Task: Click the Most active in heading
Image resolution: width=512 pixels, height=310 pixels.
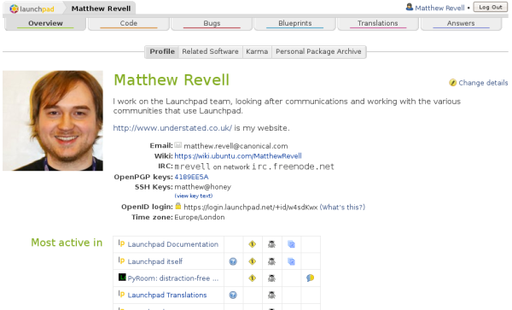Action: 67,243
